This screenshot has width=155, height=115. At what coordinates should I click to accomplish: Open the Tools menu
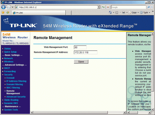[x=145, y=13]
